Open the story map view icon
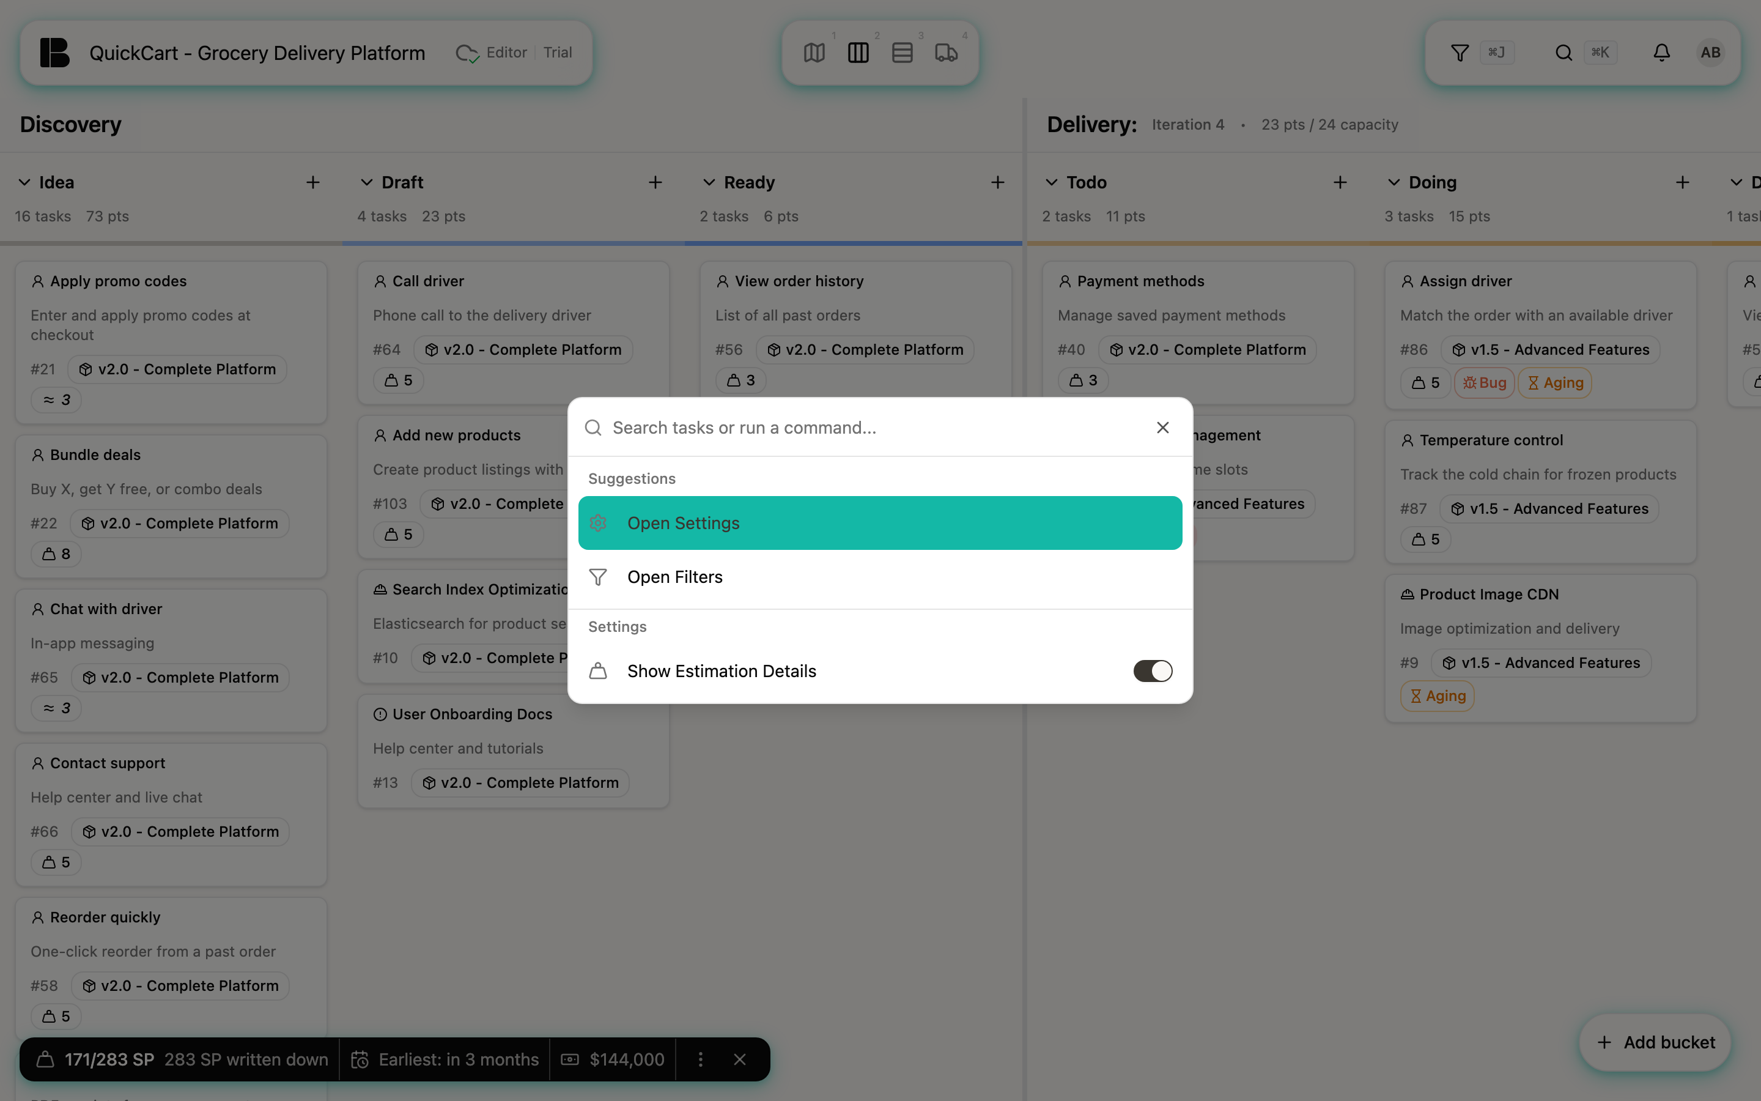1761x1101 pixels. tap(814, 53)
